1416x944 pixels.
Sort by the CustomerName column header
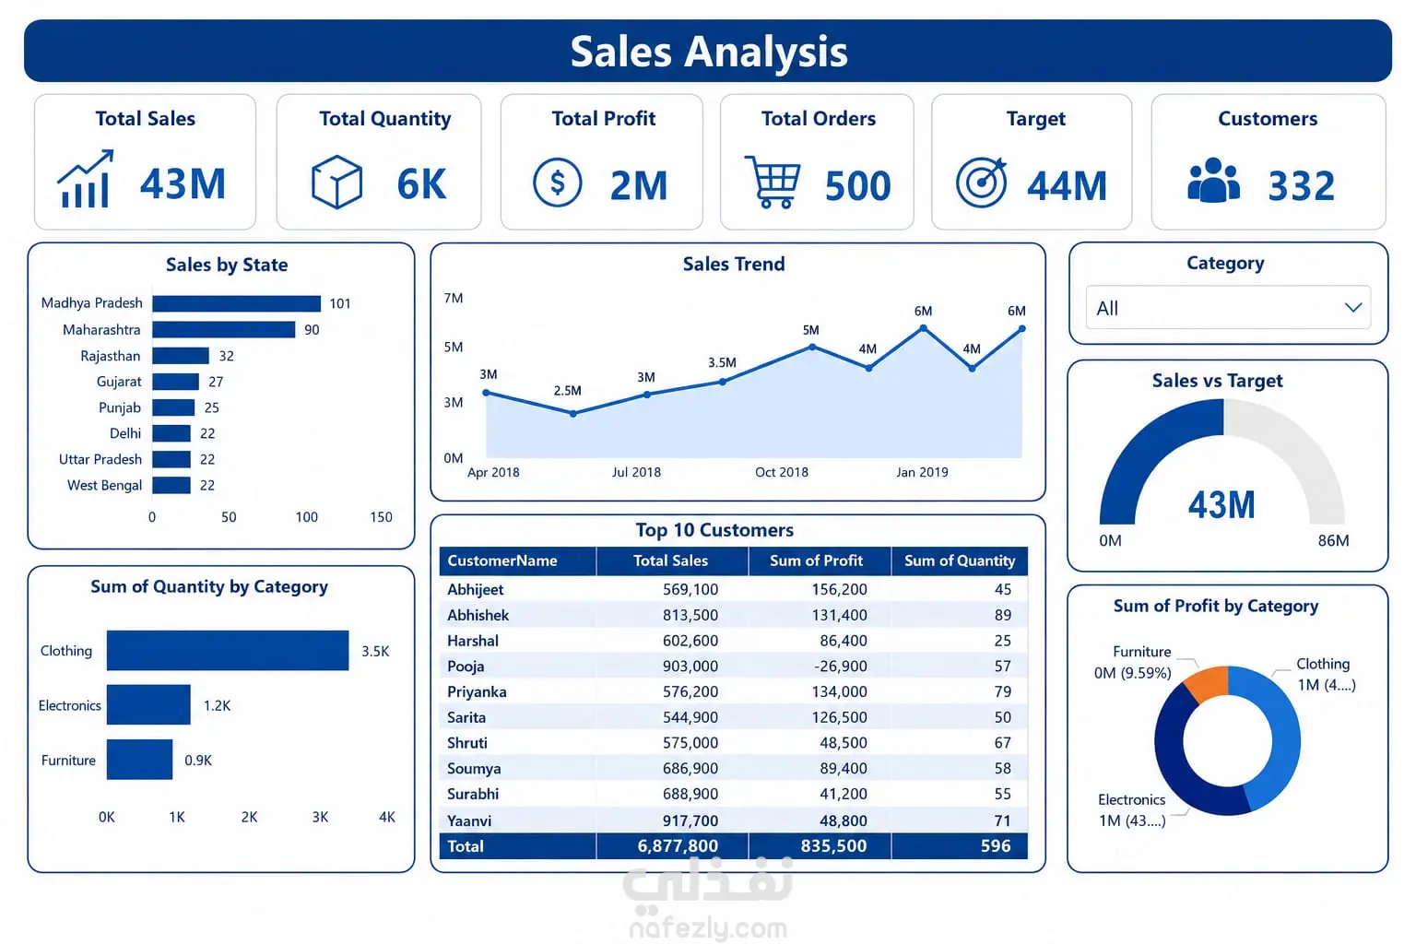click(518, 560)
